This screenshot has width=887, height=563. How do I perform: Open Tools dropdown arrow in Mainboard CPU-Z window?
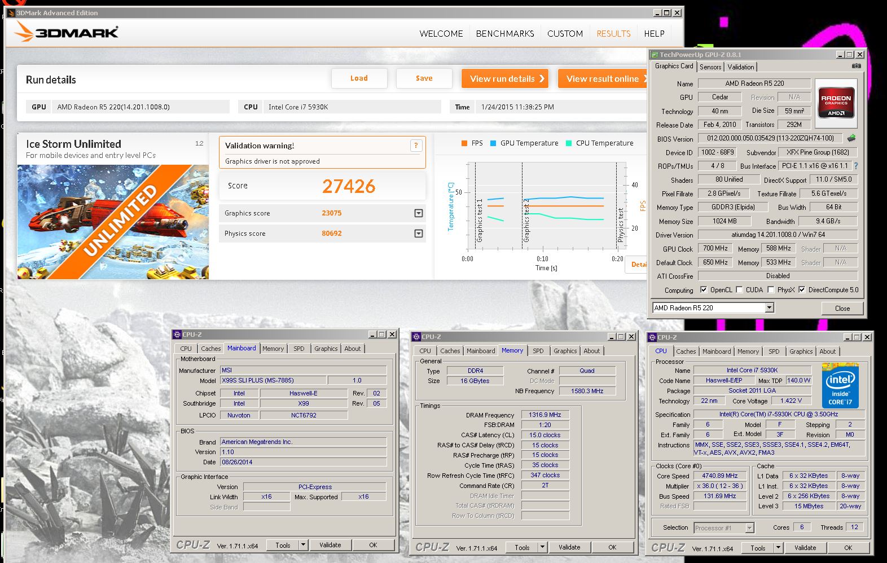tap(303, 545)
